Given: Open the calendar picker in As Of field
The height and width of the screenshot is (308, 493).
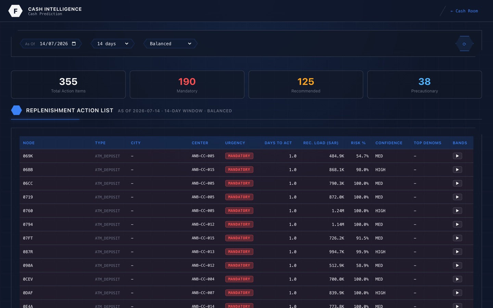Looking at the screenshot, I should [x=74, y=43].
